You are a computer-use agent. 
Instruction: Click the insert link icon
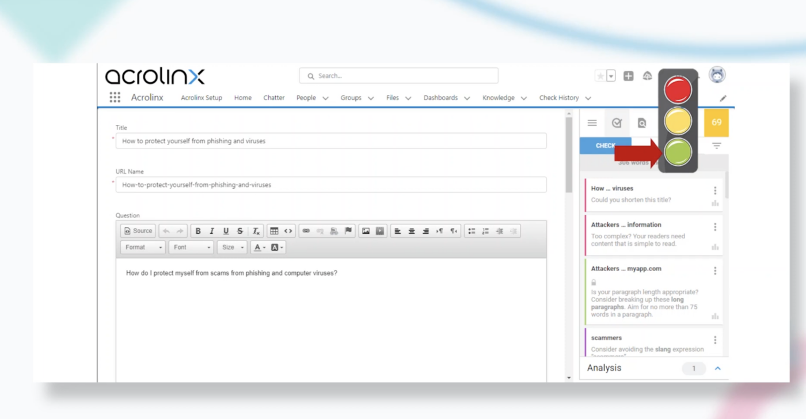[306, 231]
